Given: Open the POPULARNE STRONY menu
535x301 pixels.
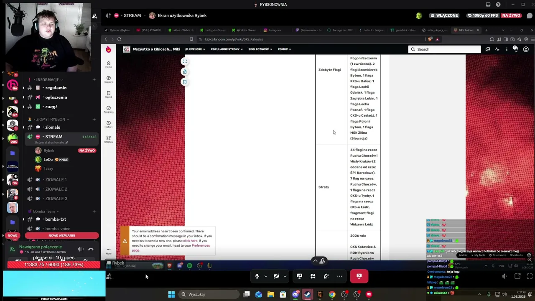Looking at the screenshot, I should tap(227, 49).
